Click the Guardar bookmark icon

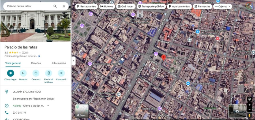pos(23,73)
